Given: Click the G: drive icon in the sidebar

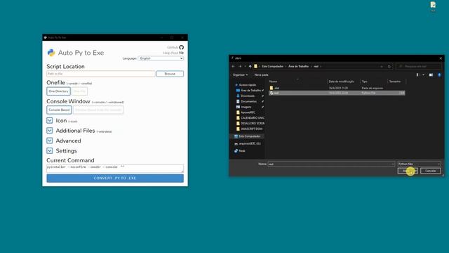Looking at the screenshot, I should pyautogui.click(x=236, y=143).
